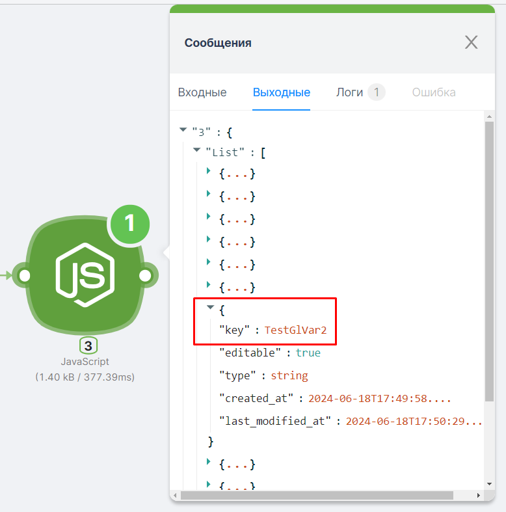
Task: Collapse the object containing key TestGlVar2
Action: [210, 307]
